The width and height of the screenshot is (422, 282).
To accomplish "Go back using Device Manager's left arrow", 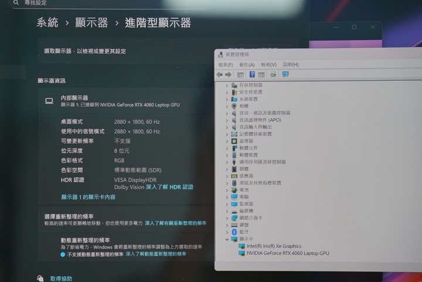I will 219,74.
